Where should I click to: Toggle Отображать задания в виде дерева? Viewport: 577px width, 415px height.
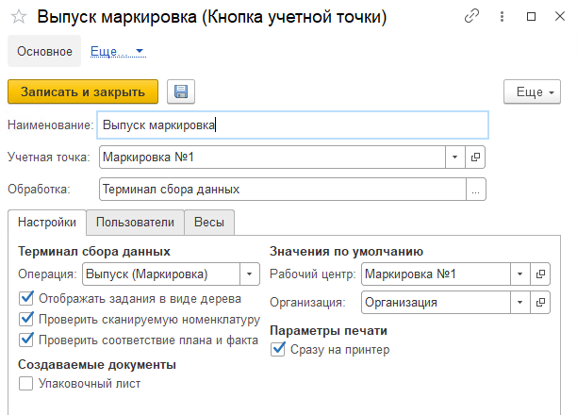[26, 299]
